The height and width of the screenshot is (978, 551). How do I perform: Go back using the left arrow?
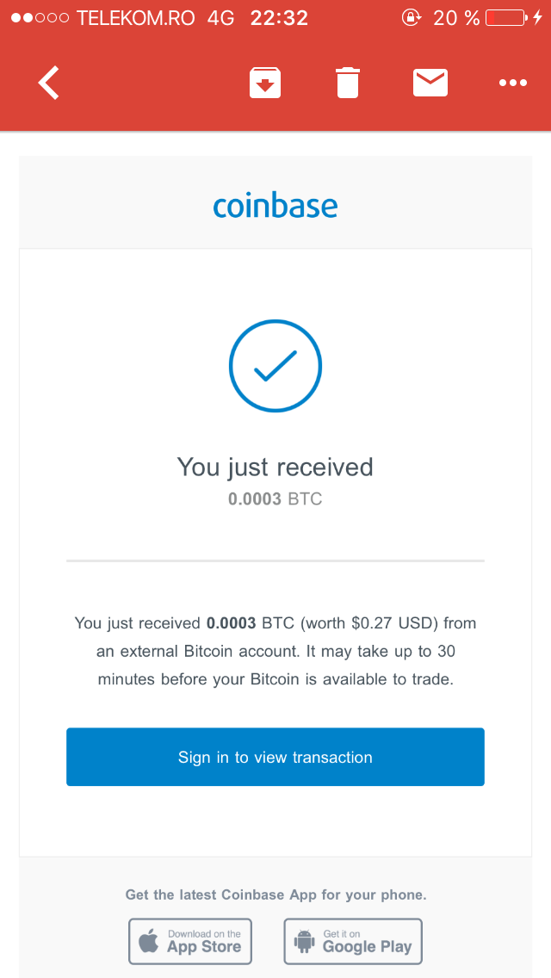point(49,83)
